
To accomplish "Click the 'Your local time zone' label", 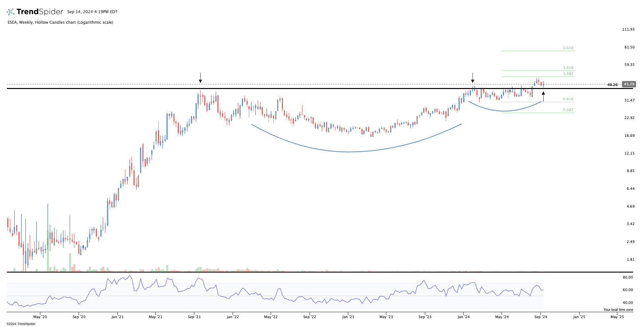I will tap(618, 310).
